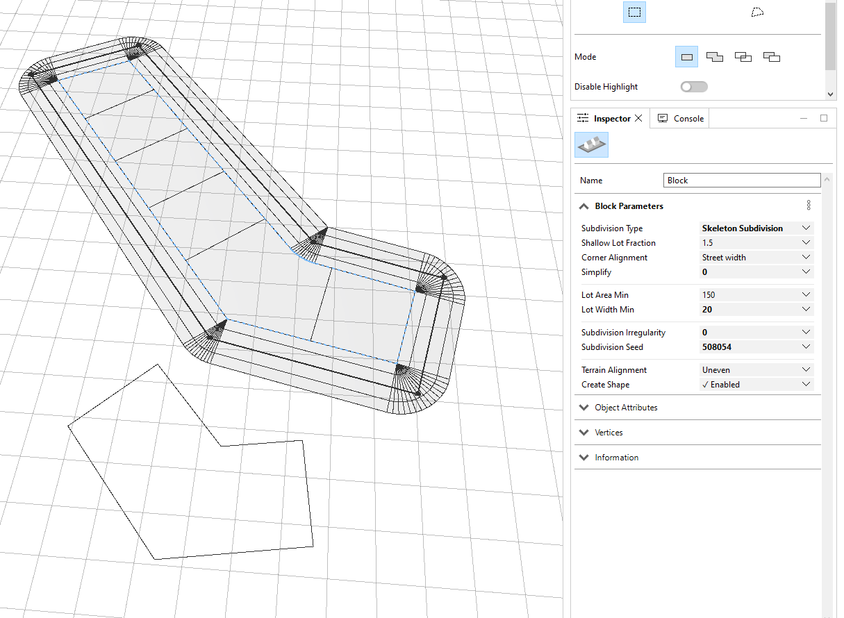Open the Subdivision Type dropdown arrow
Screen dimensions: 844x618
click(x=806, y=228)
